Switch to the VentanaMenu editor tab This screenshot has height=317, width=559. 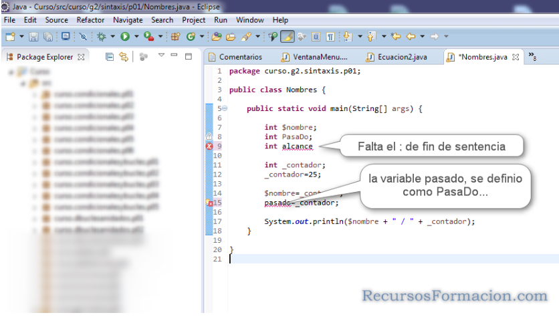click(x=314, y=57)
